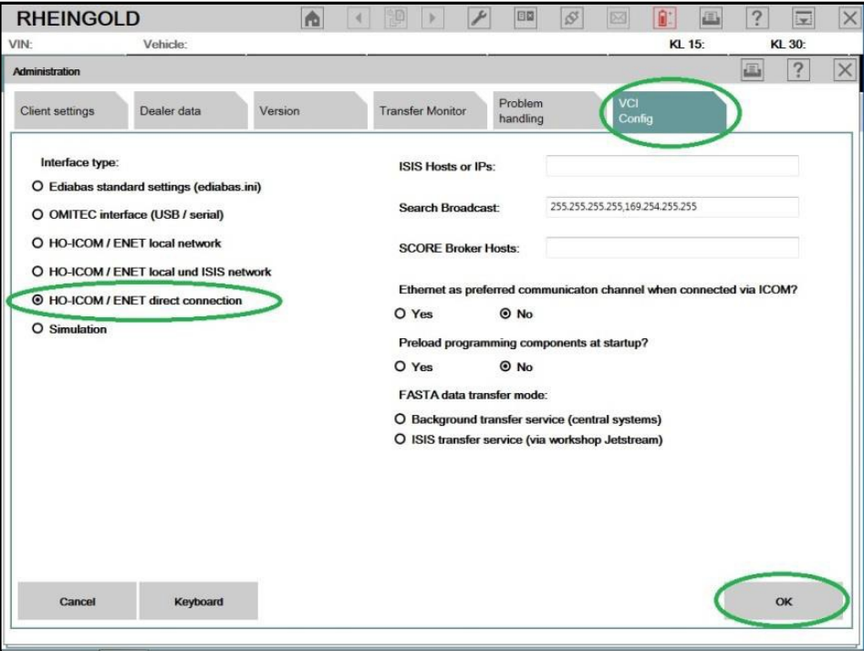Select Yes for preload programming components
The width and height of the screenshot is (864, 651).
click(401, 367)
